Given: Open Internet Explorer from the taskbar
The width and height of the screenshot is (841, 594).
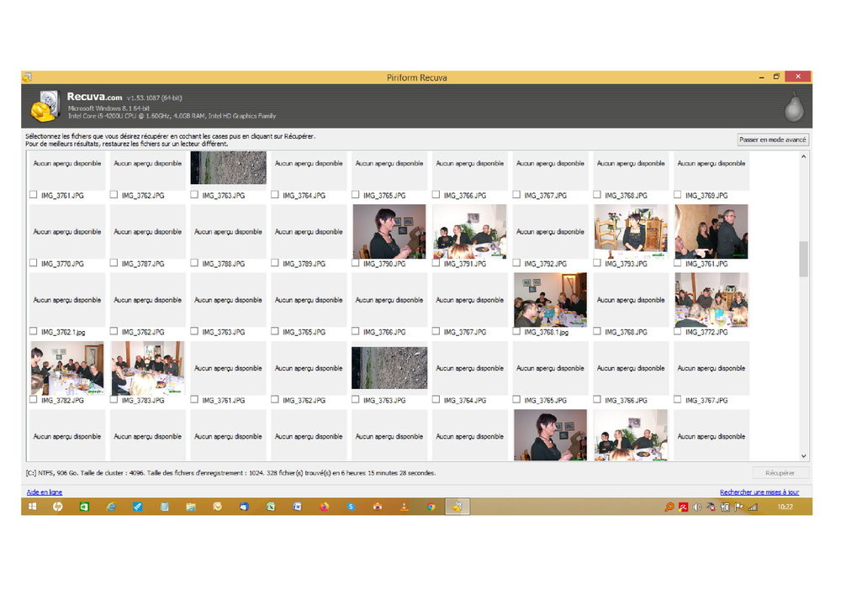Looking at the screenshot, I should click(111, 507).
